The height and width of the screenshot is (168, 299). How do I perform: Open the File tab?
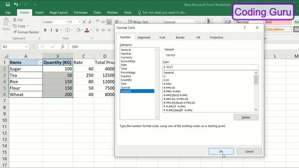point(8,13)
